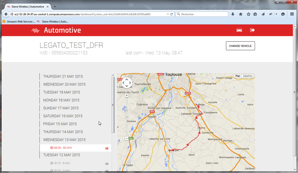This screenshot has width=298, height=173.
Task: Close the Sierra Wireless Automotive tab
Action: 47,6
